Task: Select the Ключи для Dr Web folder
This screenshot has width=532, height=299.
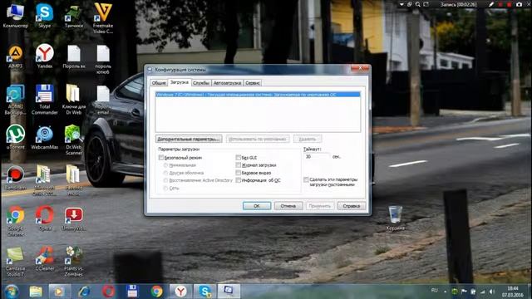Action: point(74,100)
